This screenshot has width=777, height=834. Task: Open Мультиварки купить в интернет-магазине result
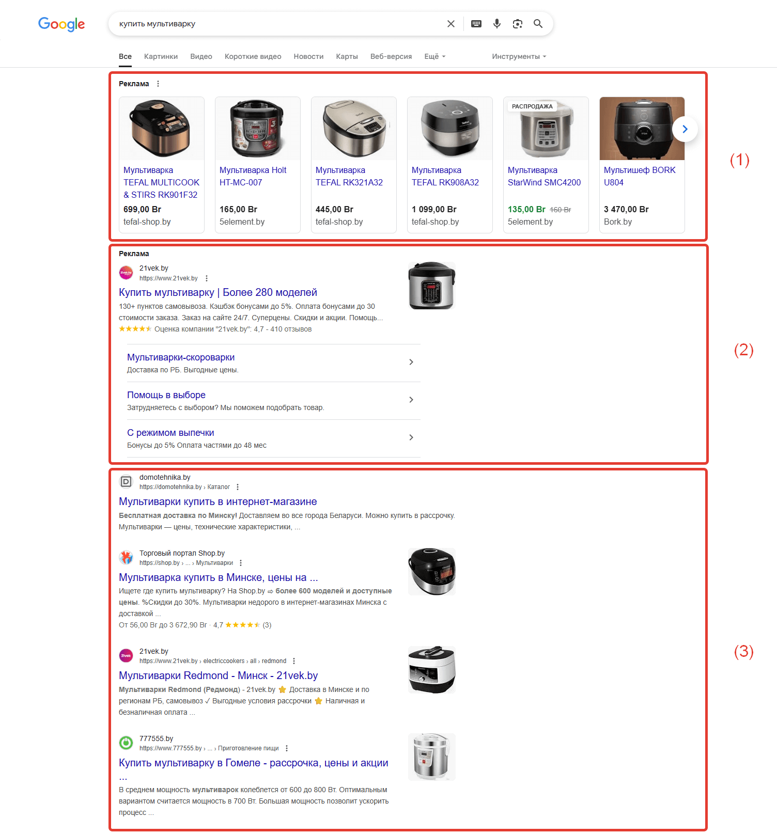pyautogui.click(x=218, y=501)
